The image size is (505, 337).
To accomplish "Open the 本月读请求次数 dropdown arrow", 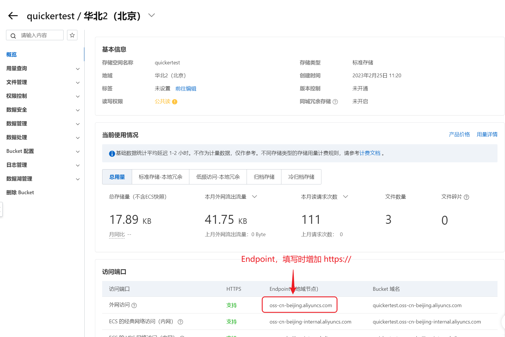I will (x=346, y=197).
